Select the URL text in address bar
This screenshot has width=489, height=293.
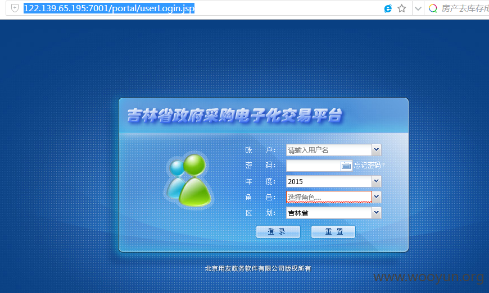coord(109,8)
